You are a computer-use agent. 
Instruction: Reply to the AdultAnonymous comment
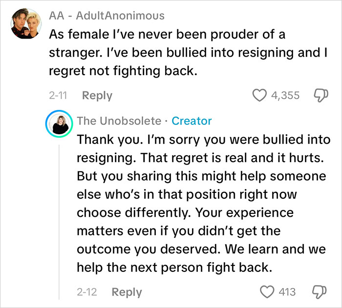coord(97,96)
